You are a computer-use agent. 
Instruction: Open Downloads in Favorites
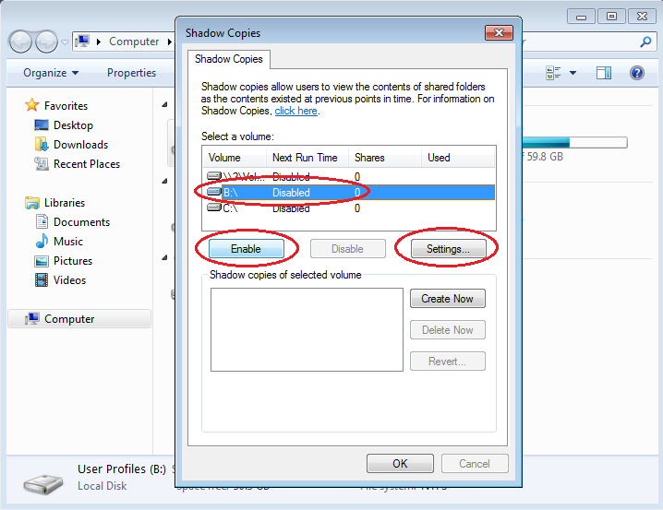80,145
